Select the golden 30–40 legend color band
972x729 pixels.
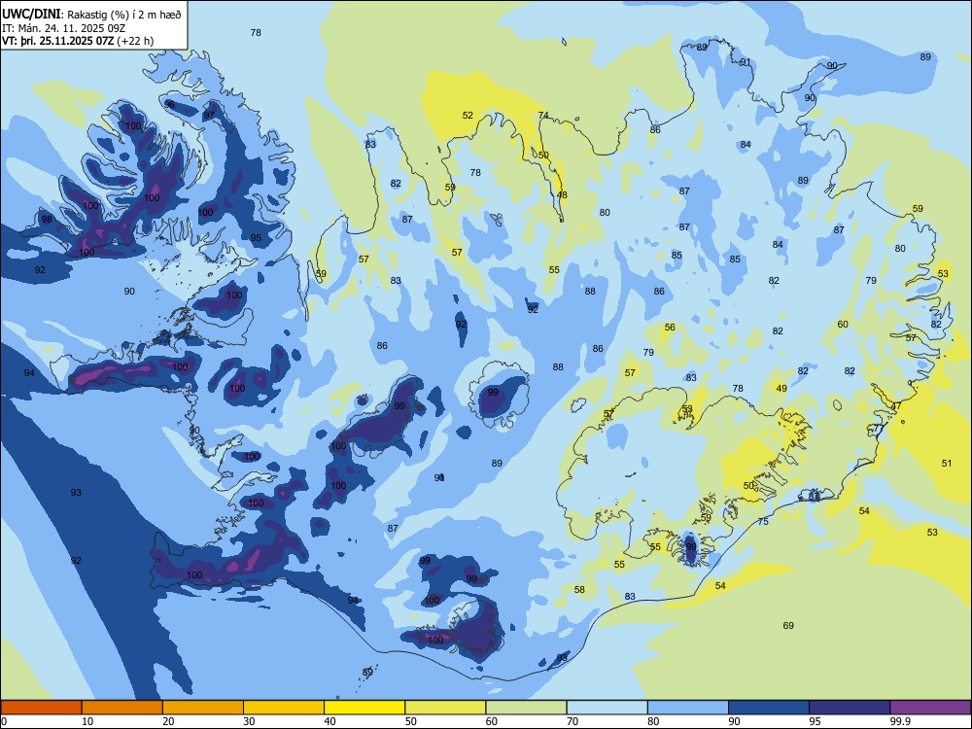point(284,708)
